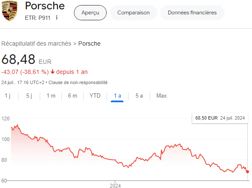
Task: Click the red down arrow next to percentage
Action: [52, 71]
